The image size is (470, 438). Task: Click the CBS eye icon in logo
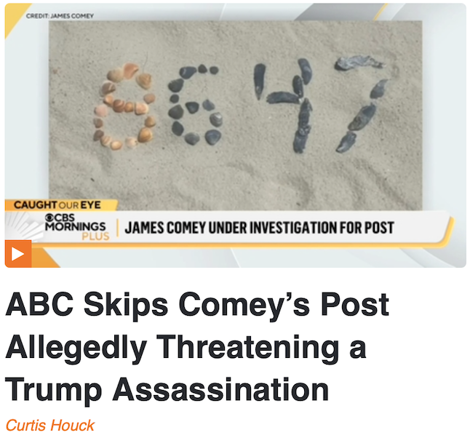tap(49, 218)
